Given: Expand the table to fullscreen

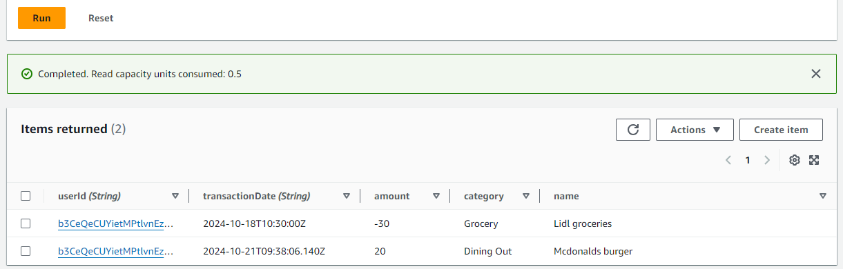Looking at the screenshot, I should [x=814, y=160].
